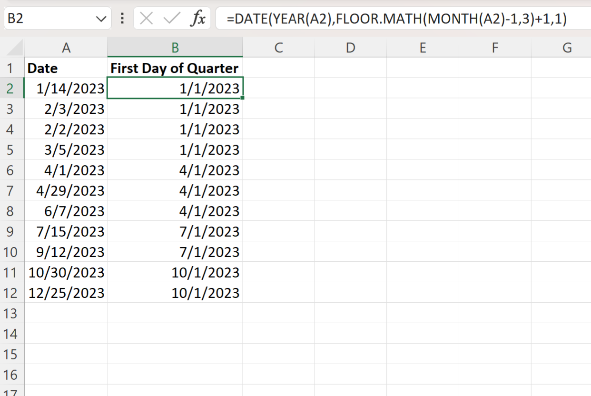The height and width of the screenshot is (396, 591).
Task: Click empty cell A13
Action: click(66, 314)
